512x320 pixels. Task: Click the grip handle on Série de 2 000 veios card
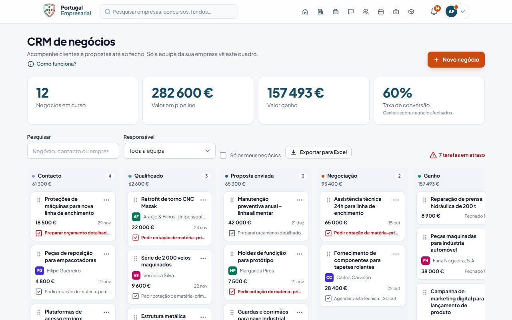tap(135, 259)
